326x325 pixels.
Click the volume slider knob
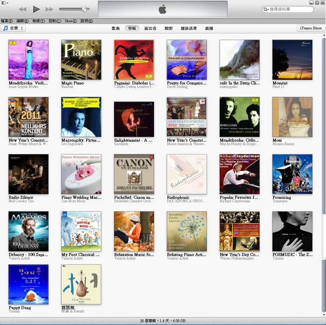pos(84,9)
